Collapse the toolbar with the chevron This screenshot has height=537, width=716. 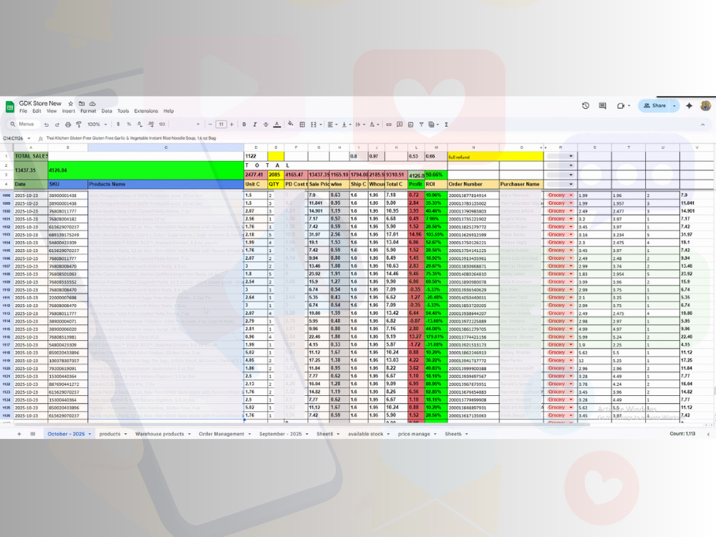703,124
